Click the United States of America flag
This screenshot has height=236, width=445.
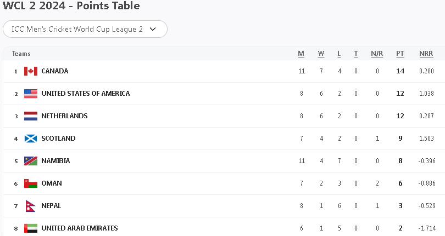point(31,94)
